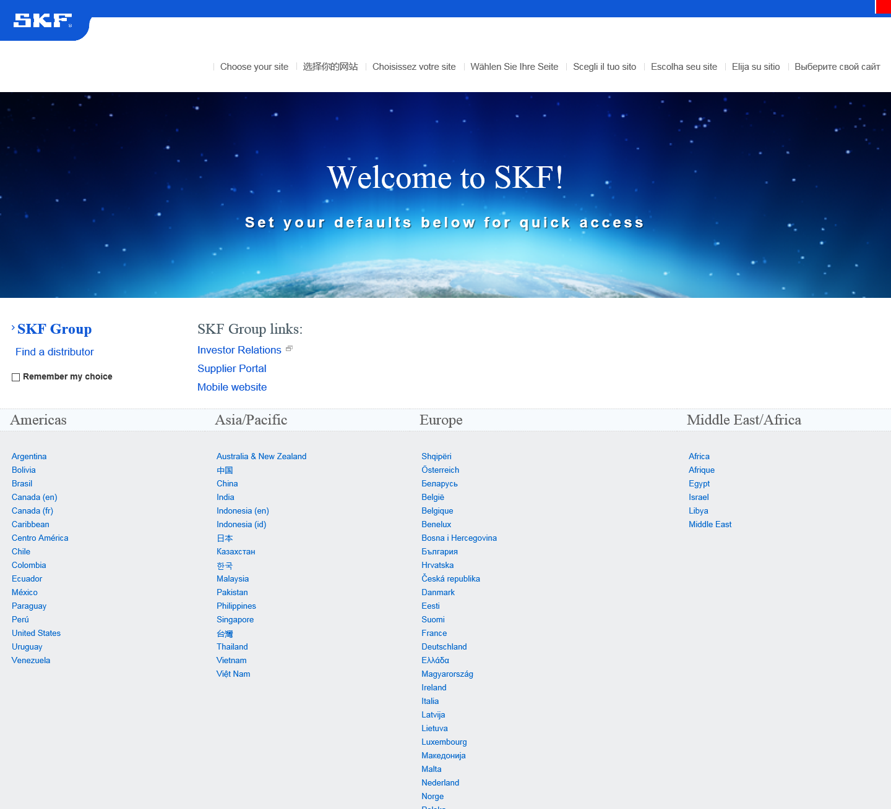Choose Libya
This screenshot has width=891, height=809.
pos(699,510)
